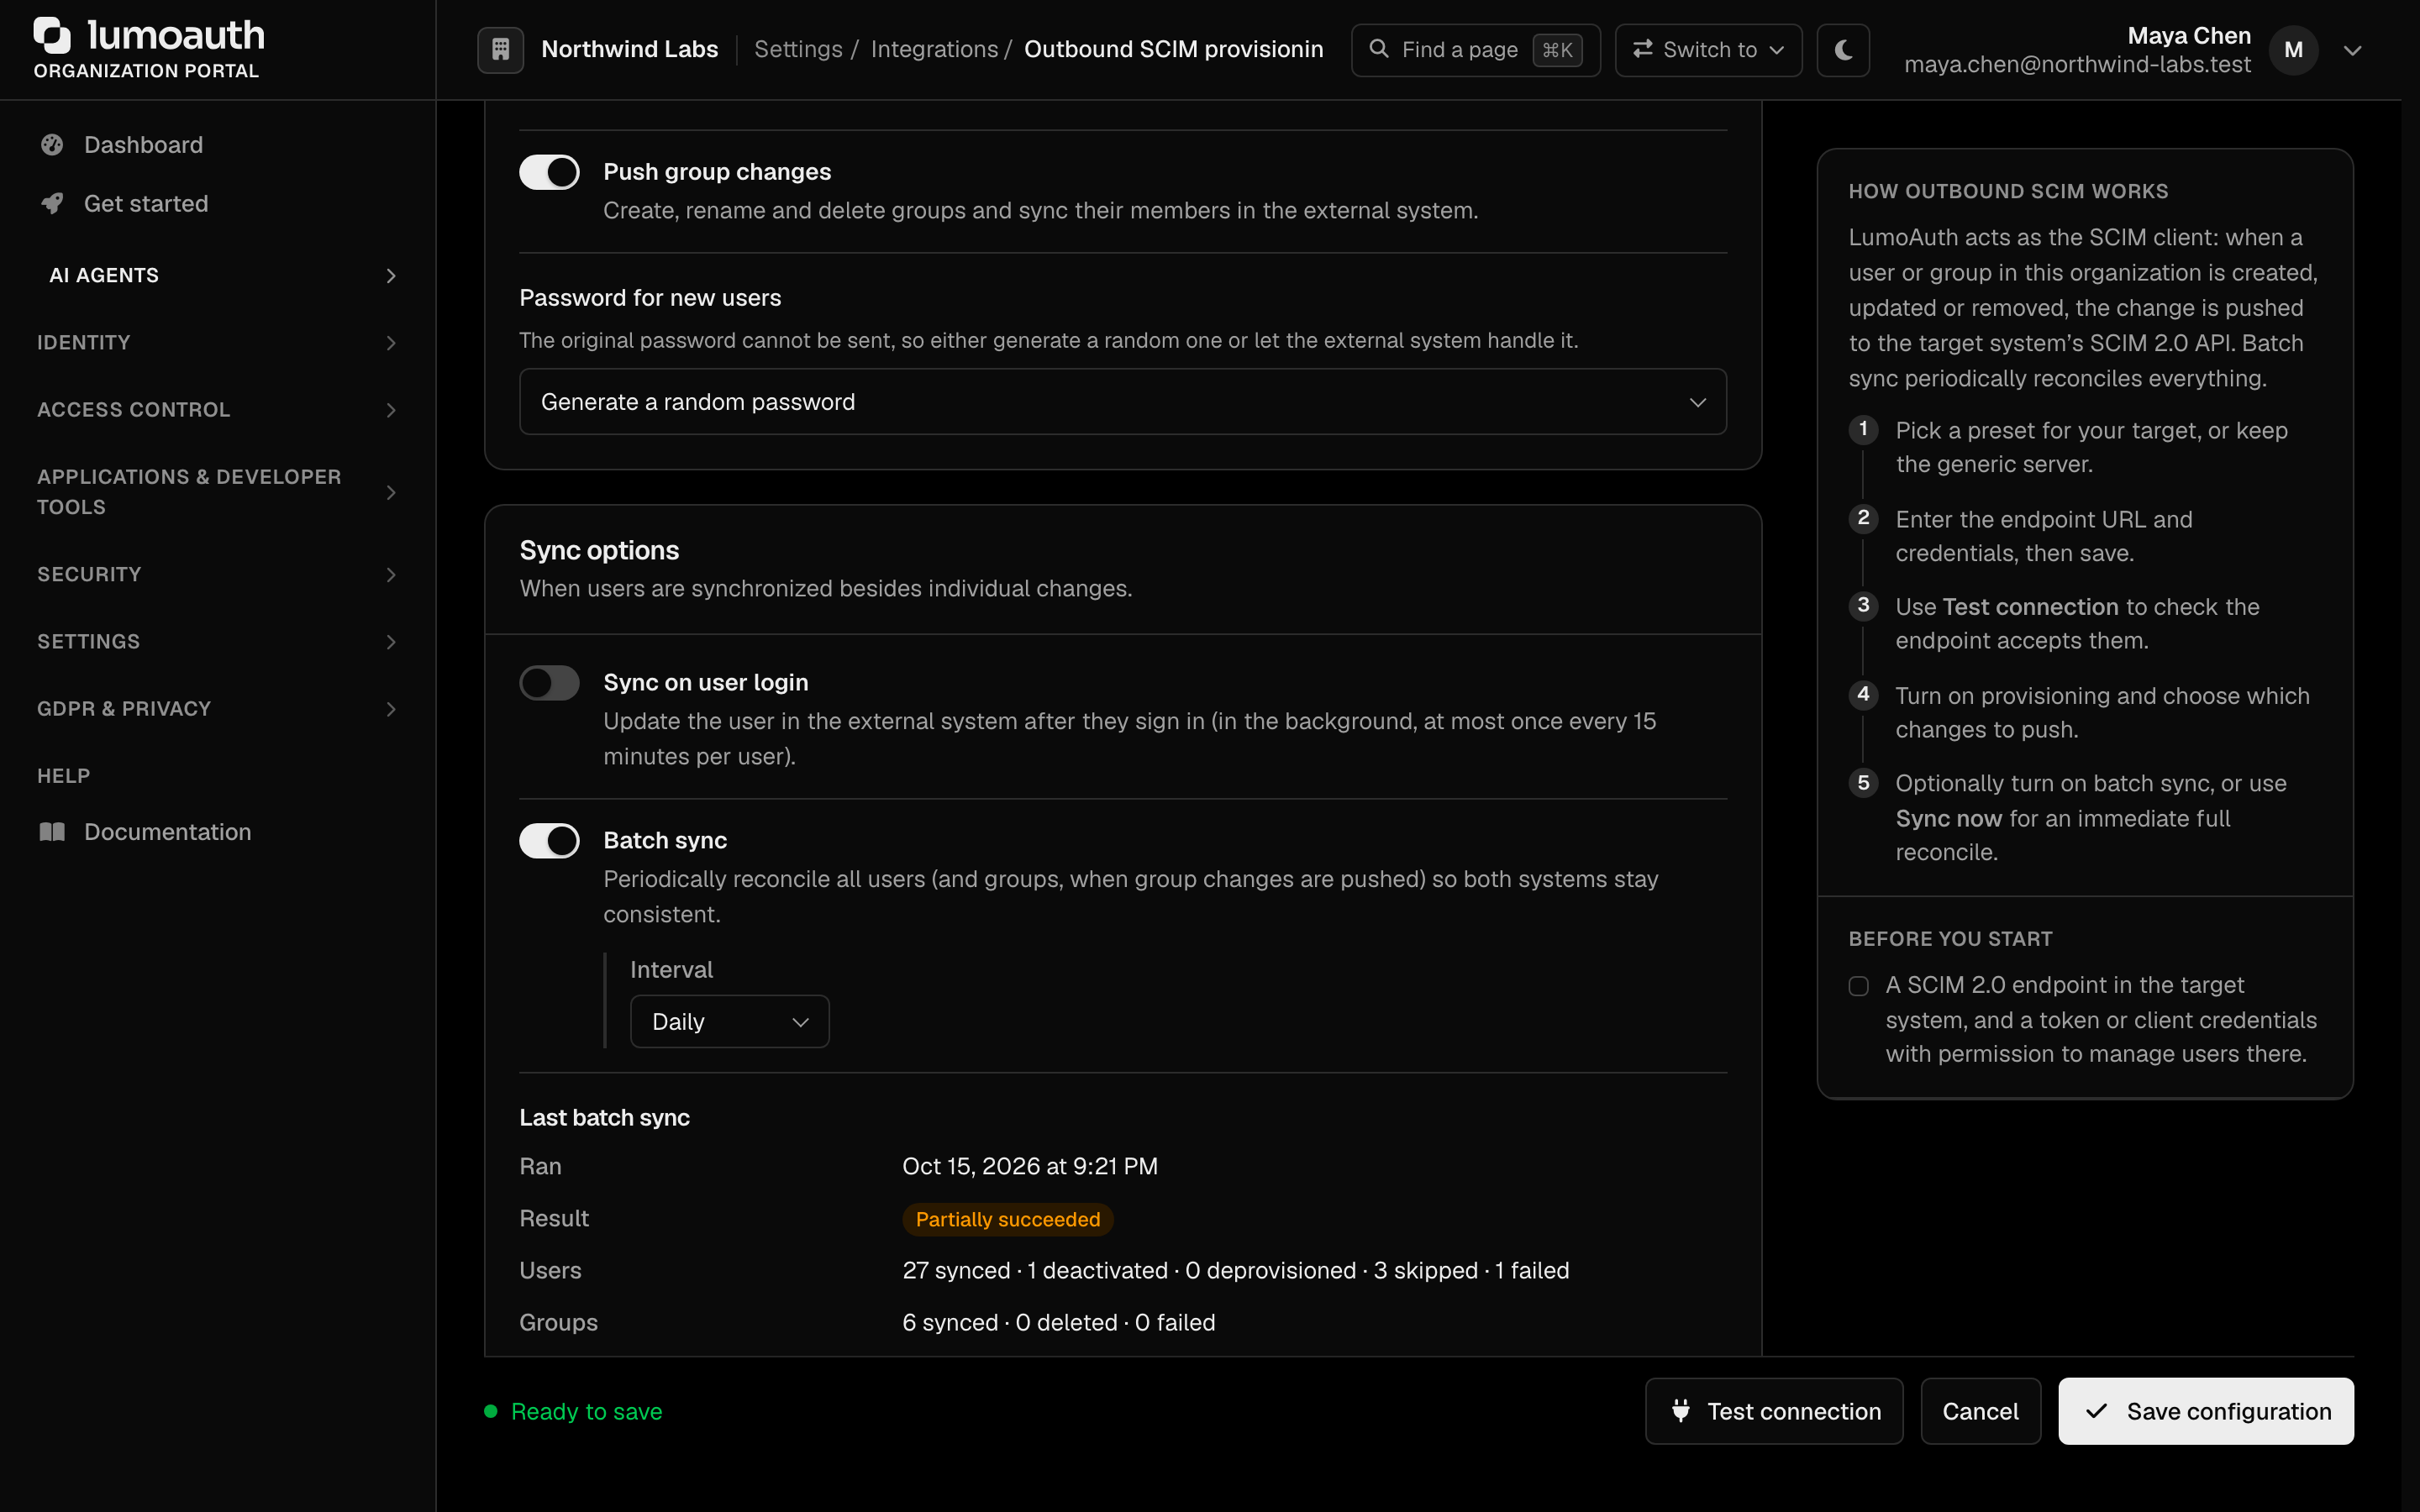Click the Oct 15, 2026 at 9:21 PM value
Image resolution: width=2420 pixels, height=1512 pixels.
click(1029, 1166)
